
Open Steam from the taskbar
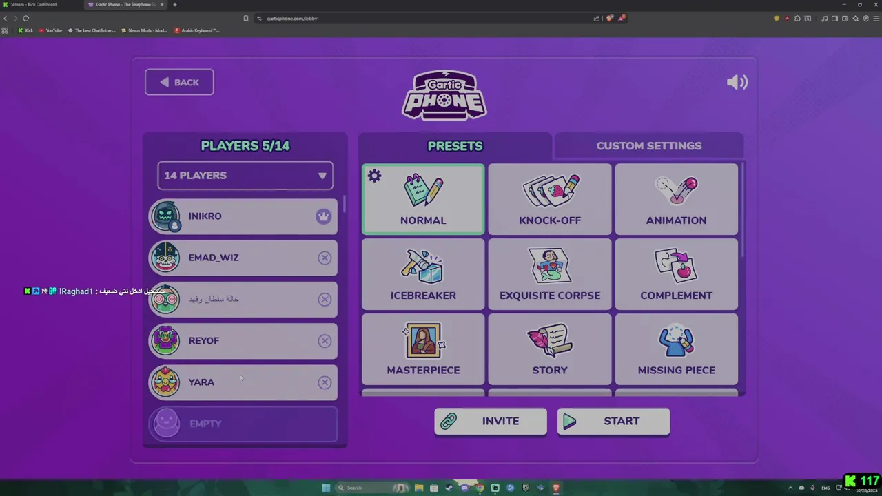click(x=449, y=488)
